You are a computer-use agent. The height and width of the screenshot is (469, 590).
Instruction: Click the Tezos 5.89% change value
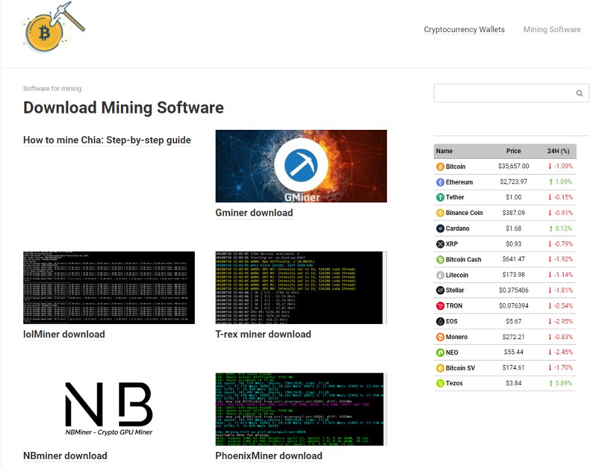point(564,383)
